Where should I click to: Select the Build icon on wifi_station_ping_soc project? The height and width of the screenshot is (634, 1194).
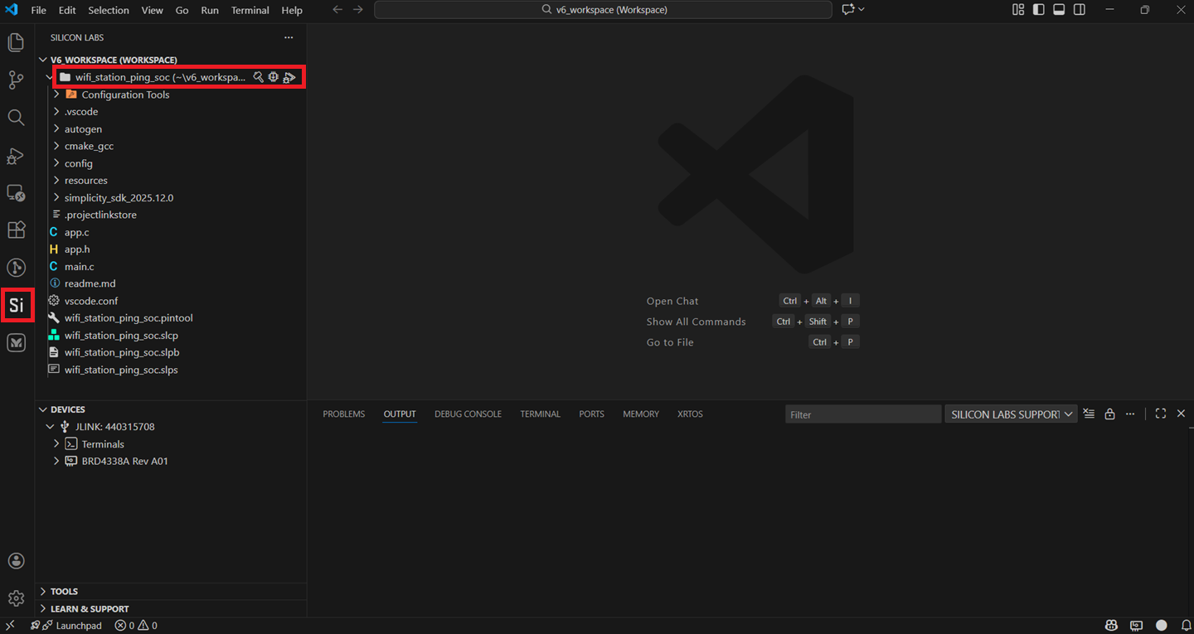(258, 76)
